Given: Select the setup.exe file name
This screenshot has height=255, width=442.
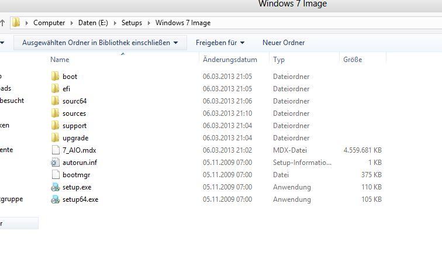Looking at the screenshot, I should click(77, 187).
